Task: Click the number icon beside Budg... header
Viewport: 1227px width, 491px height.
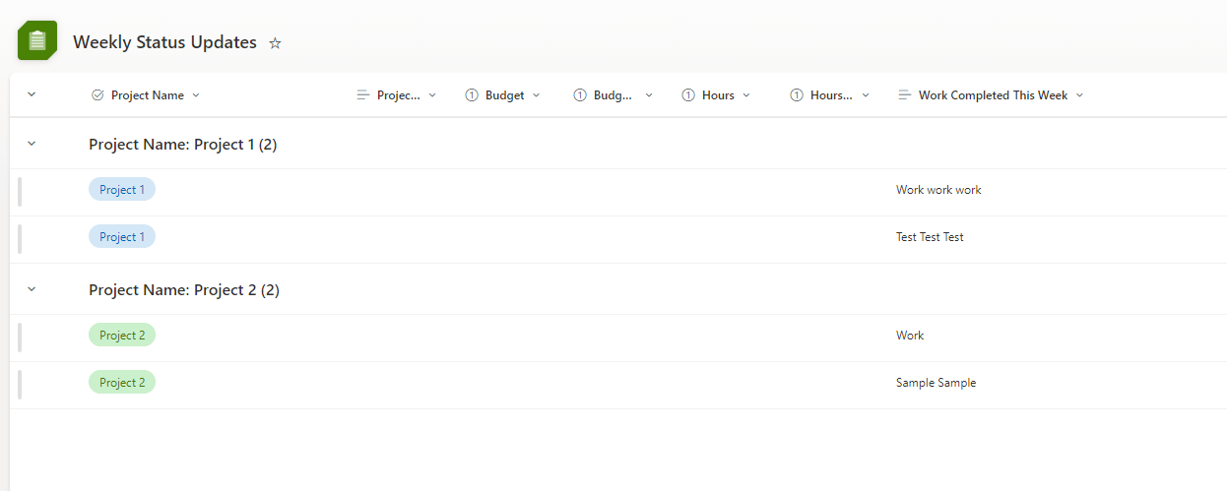Action: pos(580,95)
